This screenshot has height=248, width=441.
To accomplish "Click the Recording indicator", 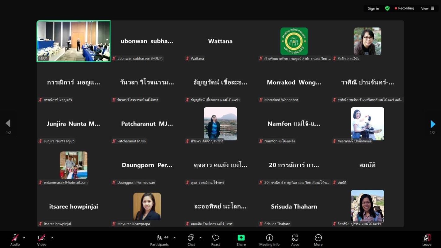I will tap(404, 8).
